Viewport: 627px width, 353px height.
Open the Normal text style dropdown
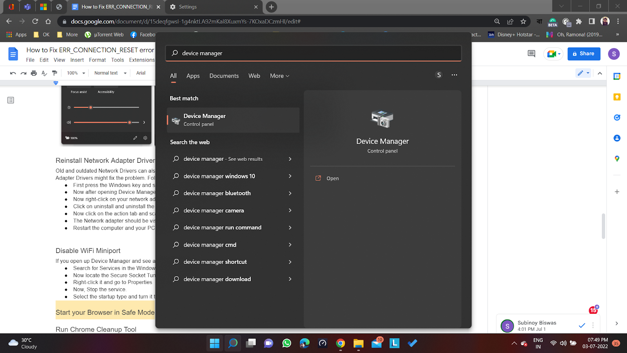111,73
